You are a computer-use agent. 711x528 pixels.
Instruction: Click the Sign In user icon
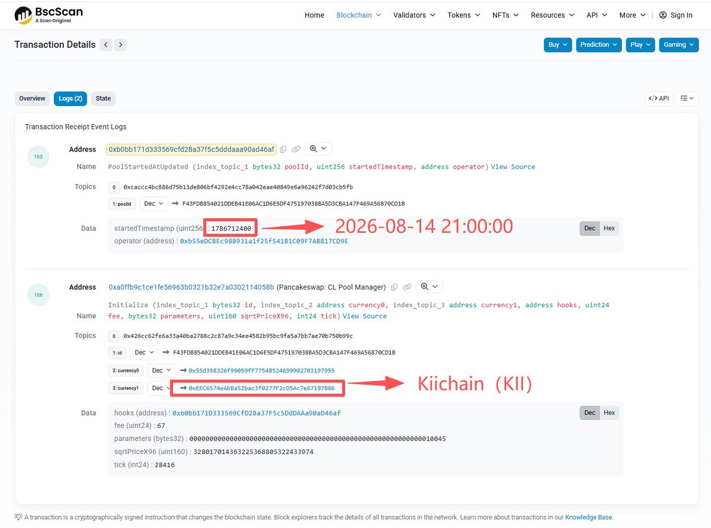pos(663,15)
